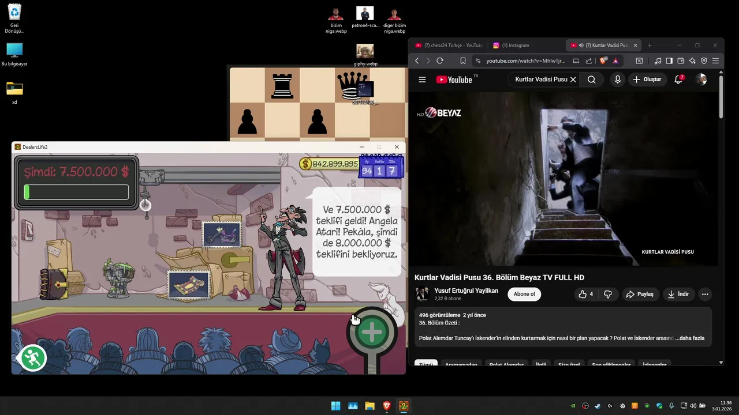This screenshot has height=415, width=739.
Task: Select the "bizim niga.webp" desktop file
Action: point(336,20)
